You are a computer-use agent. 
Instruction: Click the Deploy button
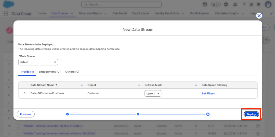pyautogui.click(x=251, y=114)
